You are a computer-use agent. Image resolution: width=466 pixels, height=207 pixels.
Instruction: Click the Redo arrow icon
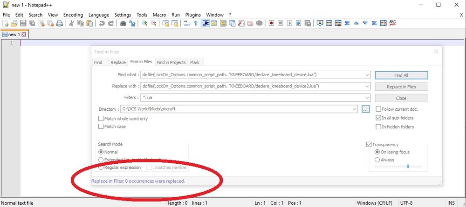point(111,23)
